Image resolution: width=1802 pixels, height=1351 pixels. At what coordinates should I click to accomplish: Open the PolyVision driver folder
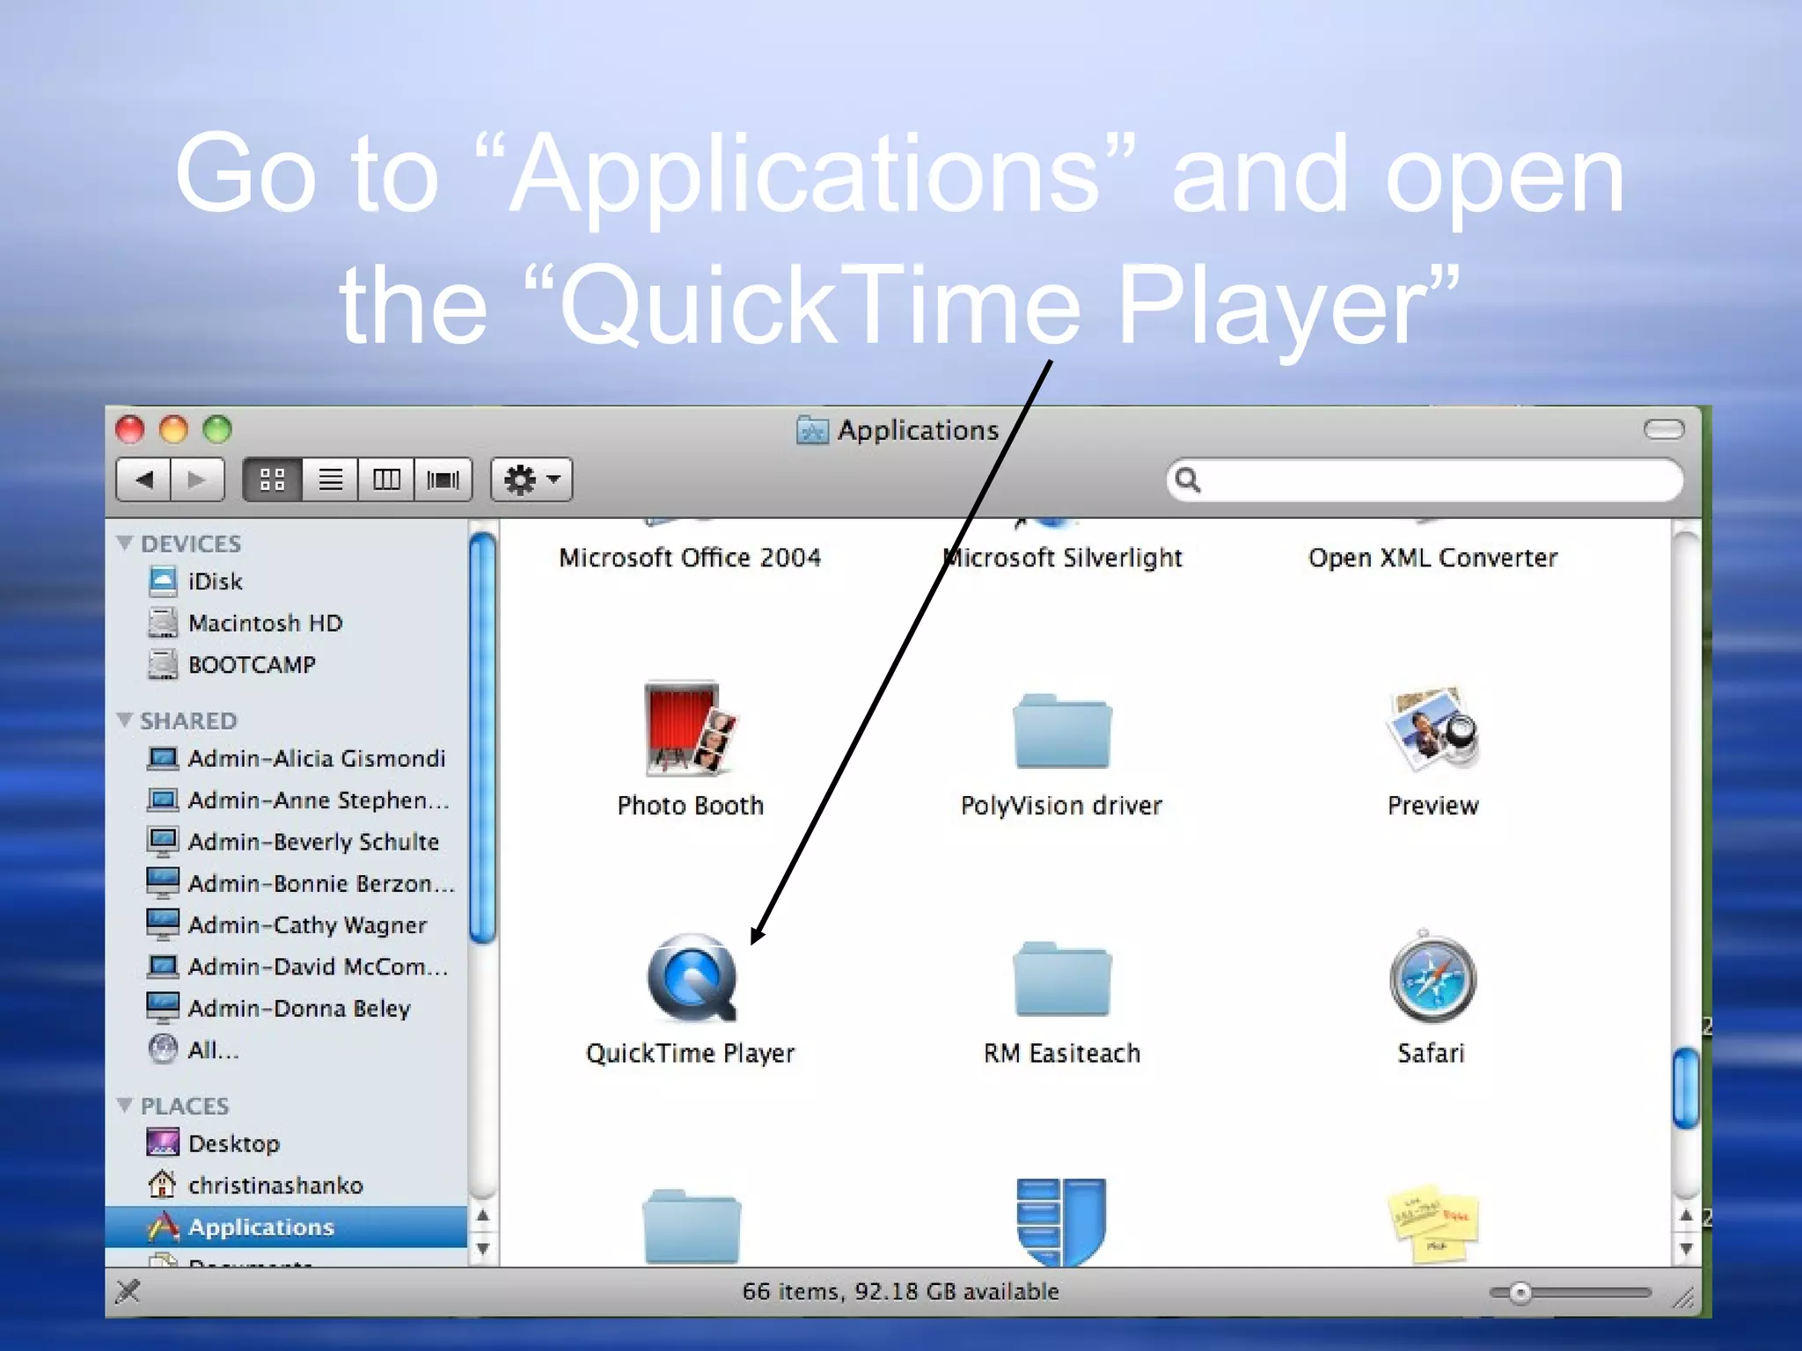[x=1062, y=731]
